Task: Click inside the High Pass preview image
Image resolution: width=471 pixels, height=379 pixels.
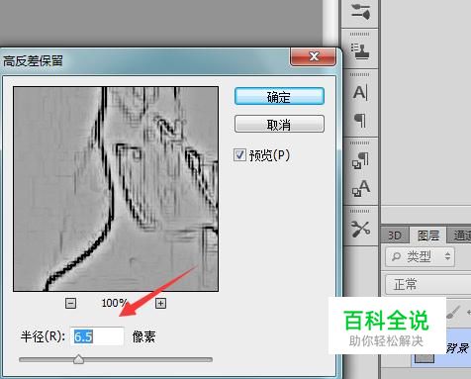Action: [116, 189]
